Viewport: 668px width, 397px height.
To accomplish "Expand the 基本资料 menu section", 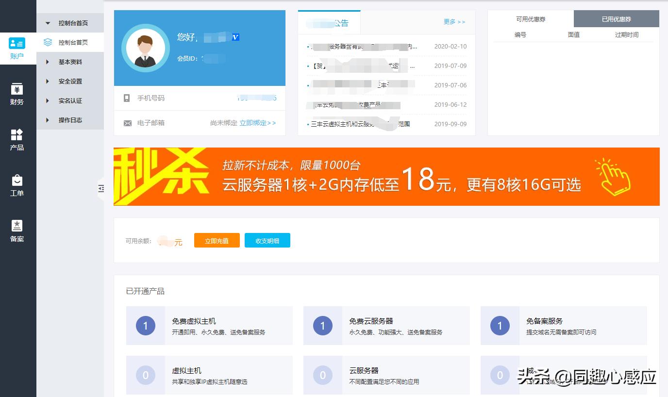I will point(70,62).
